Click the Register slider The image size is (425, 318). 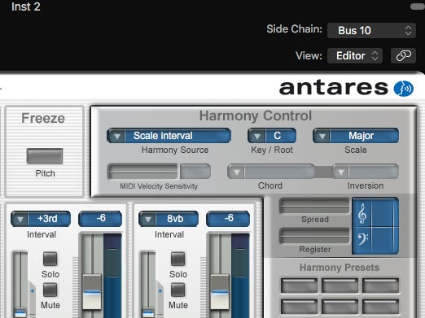click(x=314, y=236)
